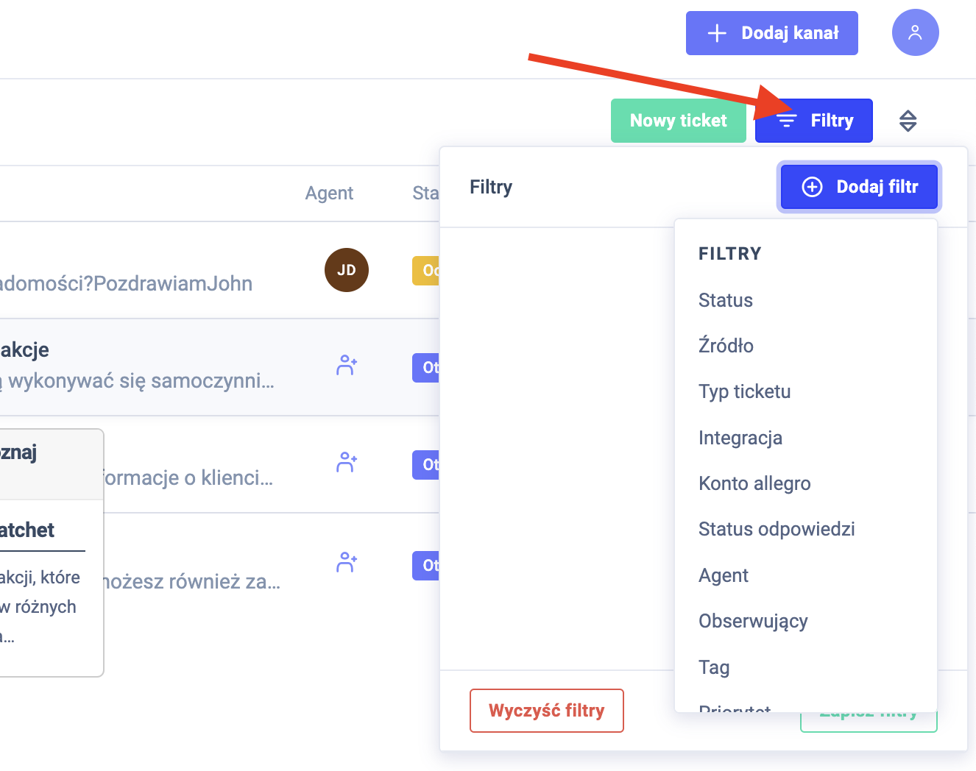Image resolution: width=976 pixels, height=771 pixels.
Task: Click the Dodaj kanał button
Action: coord(771,33)
